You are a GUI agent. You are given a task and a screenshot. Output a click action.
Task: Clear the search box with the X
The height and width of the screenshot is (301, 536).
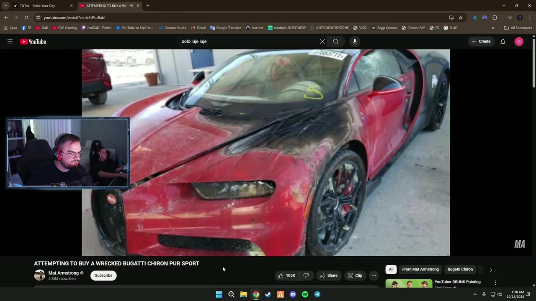tap(322, 41)
